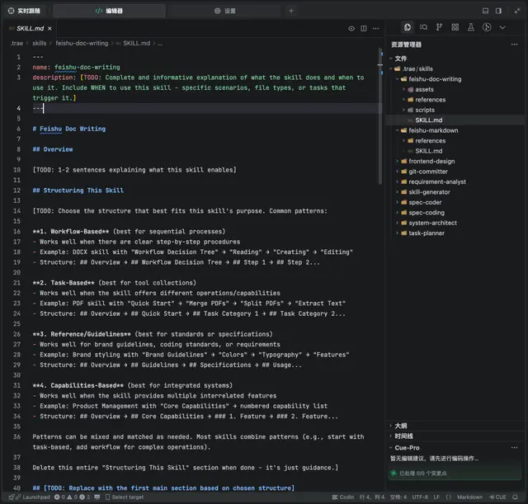528x504 pixels.
Task: Open the Search panel icon
Action: click(x=423, y=27)
